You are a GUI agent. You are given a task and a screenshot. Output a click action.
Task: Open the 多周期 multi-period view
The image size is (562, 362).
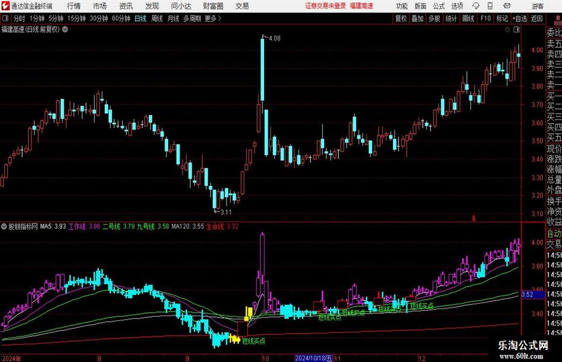(x=192, y=18)
